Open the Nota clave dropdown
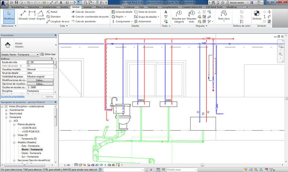 pos(224,21)
